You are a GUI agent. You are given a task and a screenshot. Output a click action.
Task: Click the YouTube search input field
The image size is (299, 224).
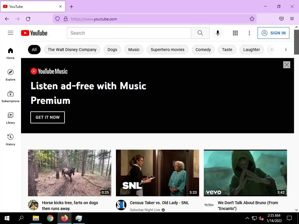129,33
